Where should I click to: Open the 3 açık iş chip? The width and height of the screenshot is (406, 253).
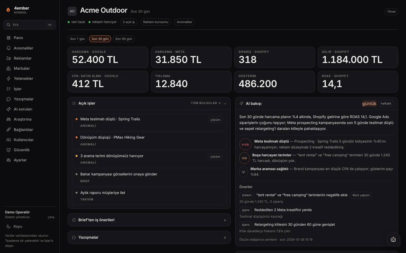tap(129, 22)
